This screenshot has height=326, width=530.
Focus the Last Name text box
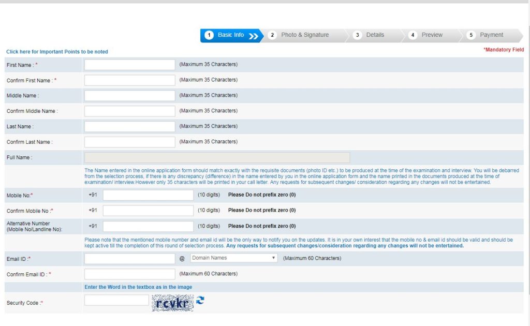(x=130, y=127)
